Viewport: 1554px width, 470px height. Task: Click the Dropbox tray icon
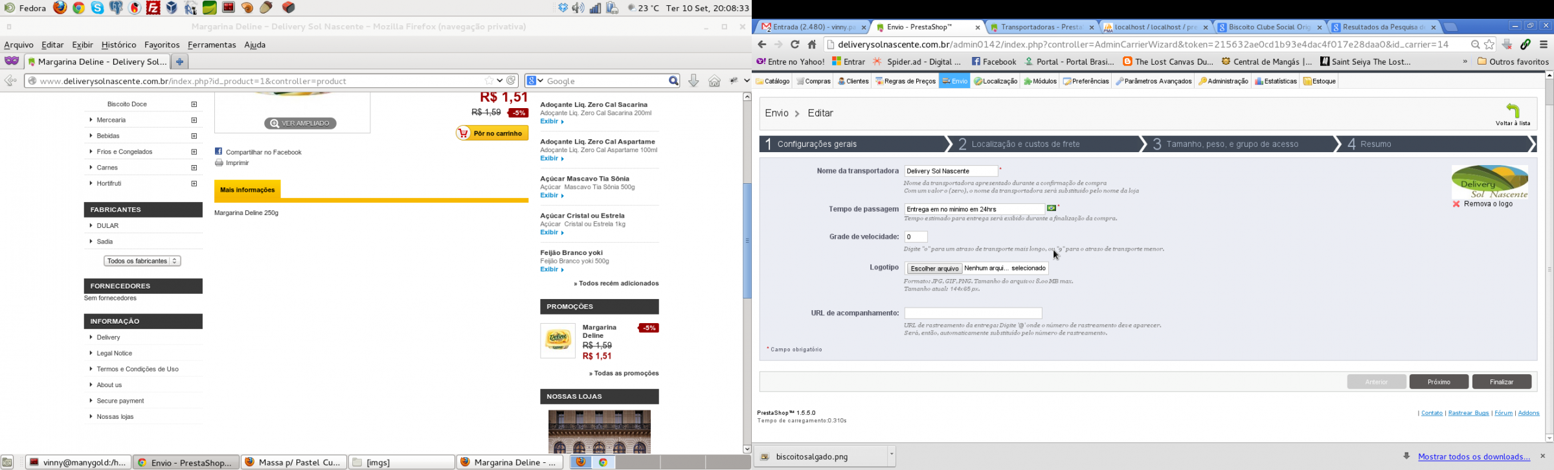pyautogui.click(x=563, y=8)
